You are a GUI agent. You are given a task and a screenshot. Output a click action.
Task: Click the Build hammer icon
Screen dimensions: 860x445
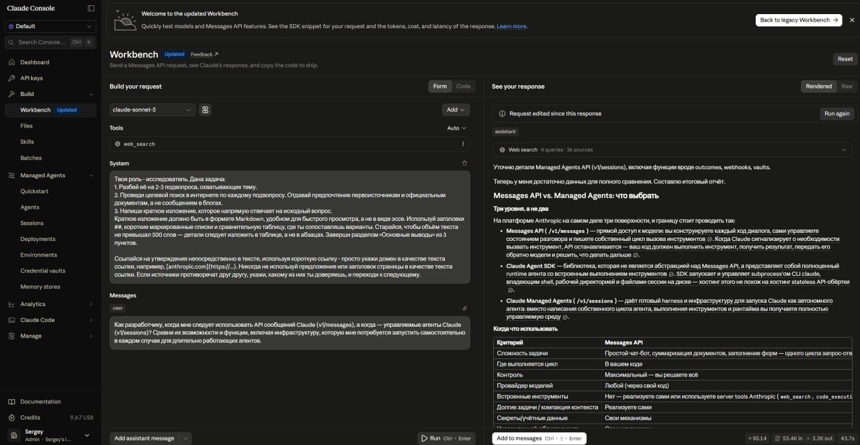[12, 95]
